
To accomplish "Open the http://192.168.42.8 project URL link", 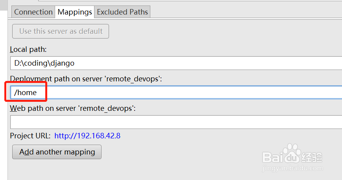I will coord(87,136).
